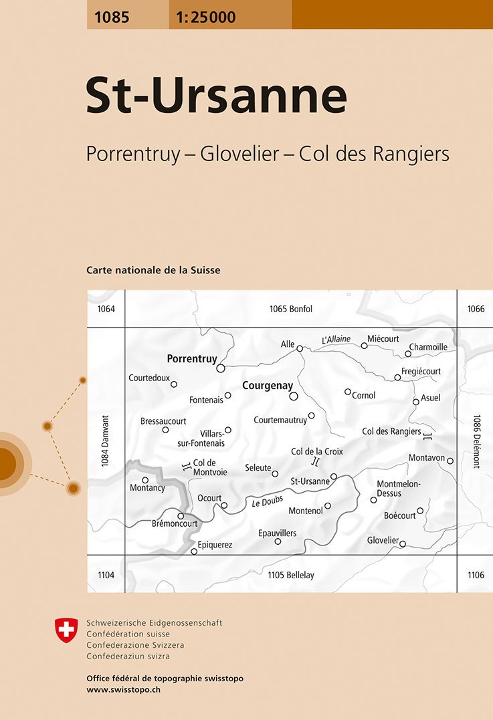Click the 1:25000 scale header segment
The image size is (493, 720).
206,17
